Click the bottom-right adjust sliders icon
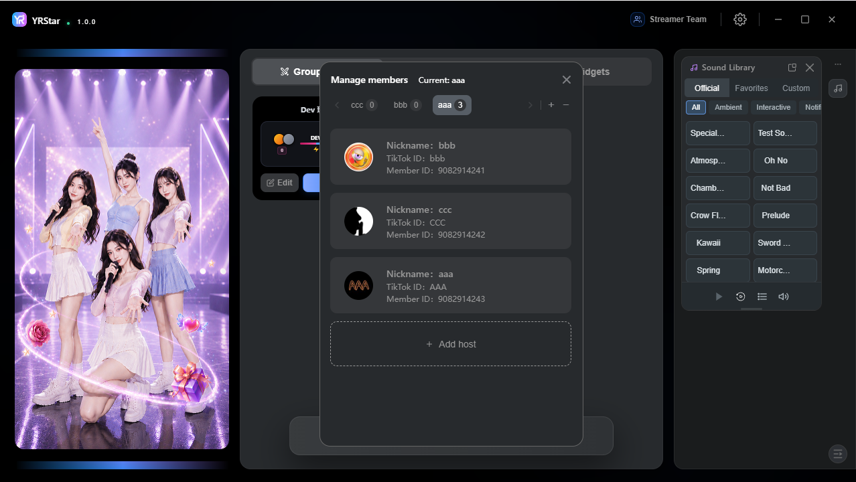 (838, 454)
